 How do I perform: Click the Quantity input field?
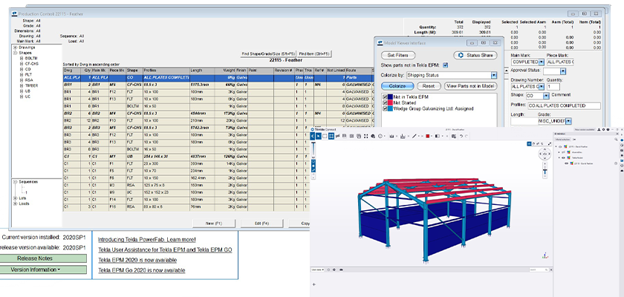555,86
